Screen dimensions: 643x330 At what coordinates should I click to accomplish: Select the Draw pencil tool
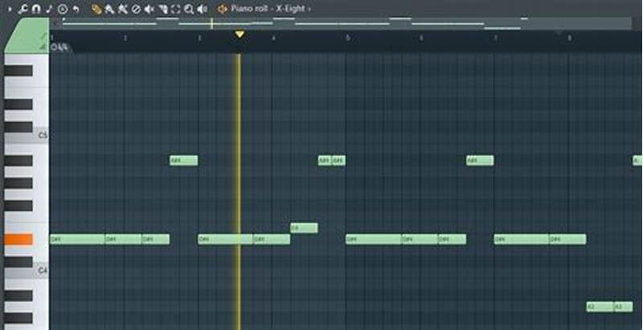coord(96,9)
